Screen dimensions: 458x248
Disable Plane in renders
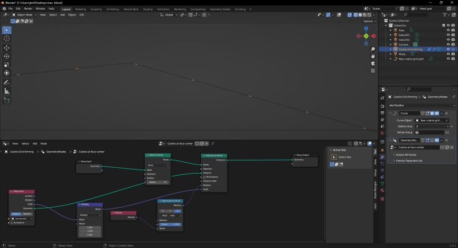[x=453, y=54]
